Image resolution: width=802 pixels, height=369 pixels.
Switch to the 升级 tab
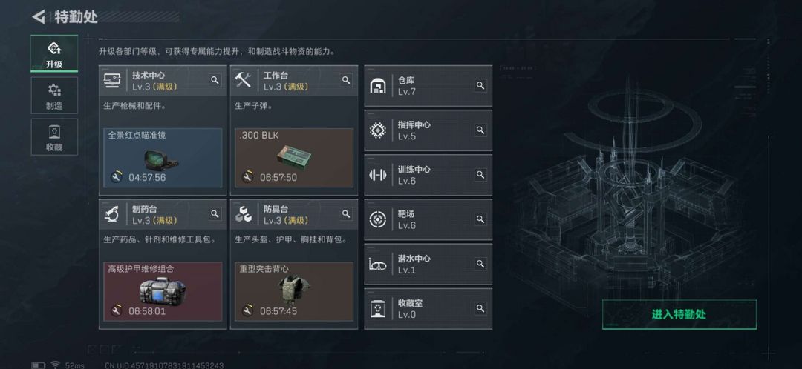coord(54,53)
